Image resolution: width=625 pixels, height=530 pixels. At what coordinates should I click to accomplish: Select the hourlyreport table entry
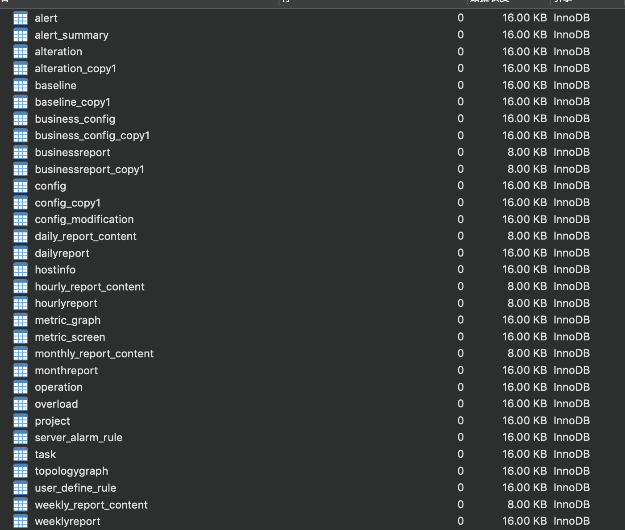point(66,303)
